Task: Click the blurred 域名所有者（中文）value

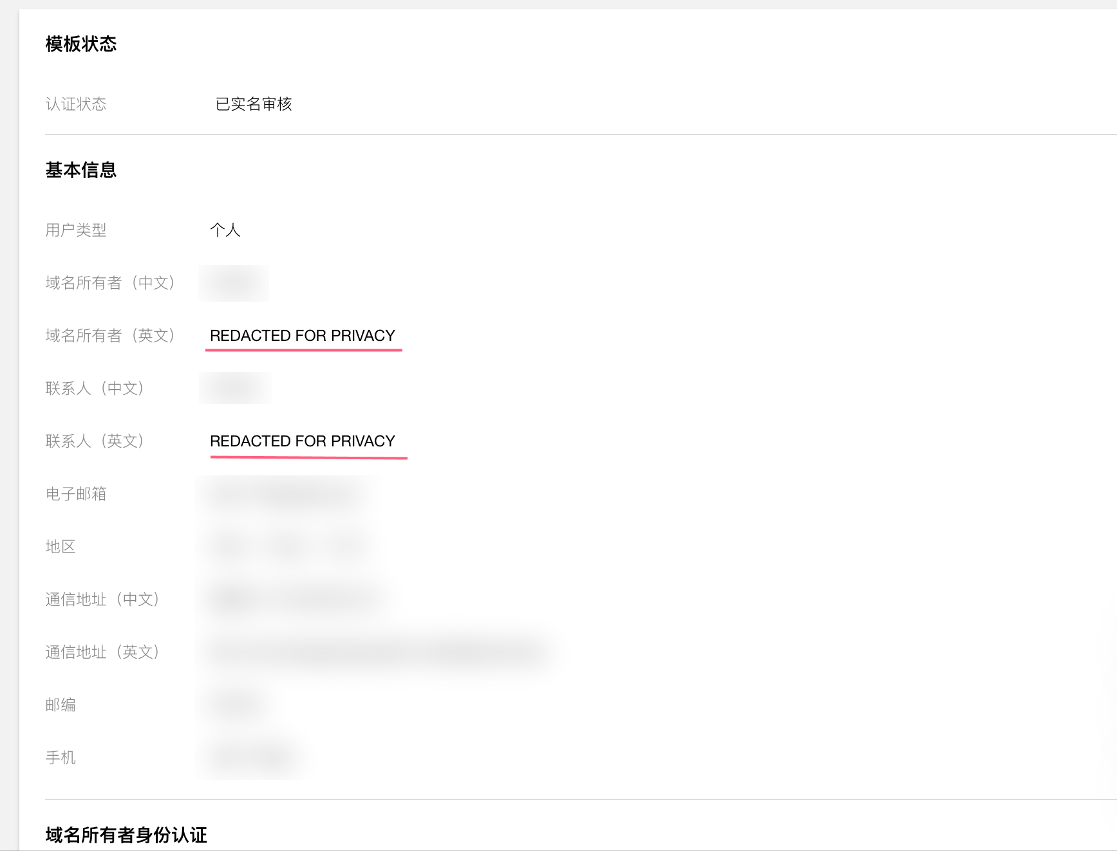Action: point(233,283)
